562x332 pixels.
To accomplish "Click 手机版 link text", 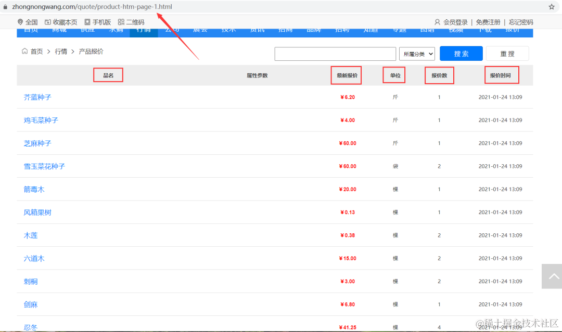I will pyautogui.click(x=102, y=22).
